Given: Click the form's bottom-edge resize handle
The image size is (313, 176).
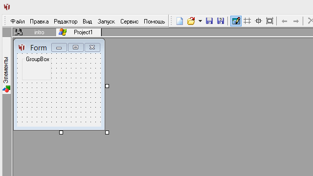Looking at the screenshot, I should [x=61, y=132].
